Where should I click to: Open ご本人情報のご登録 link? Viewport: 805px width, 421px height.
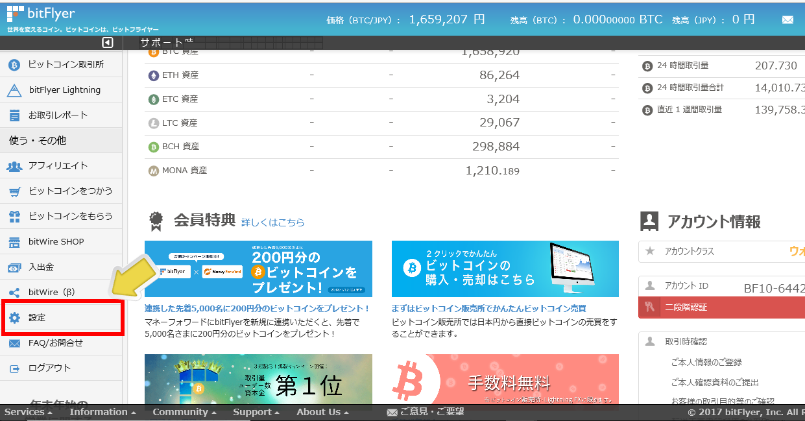[x=706, y=363]
